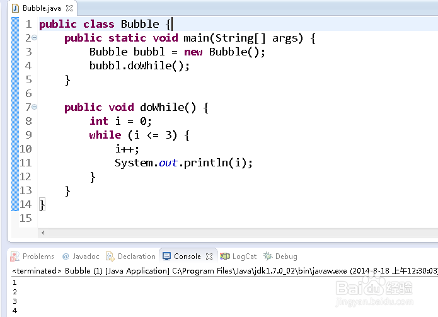Click console output line '2'
Image resolution: width=438 pixels, height=317 pixels.
click(14, 292)
